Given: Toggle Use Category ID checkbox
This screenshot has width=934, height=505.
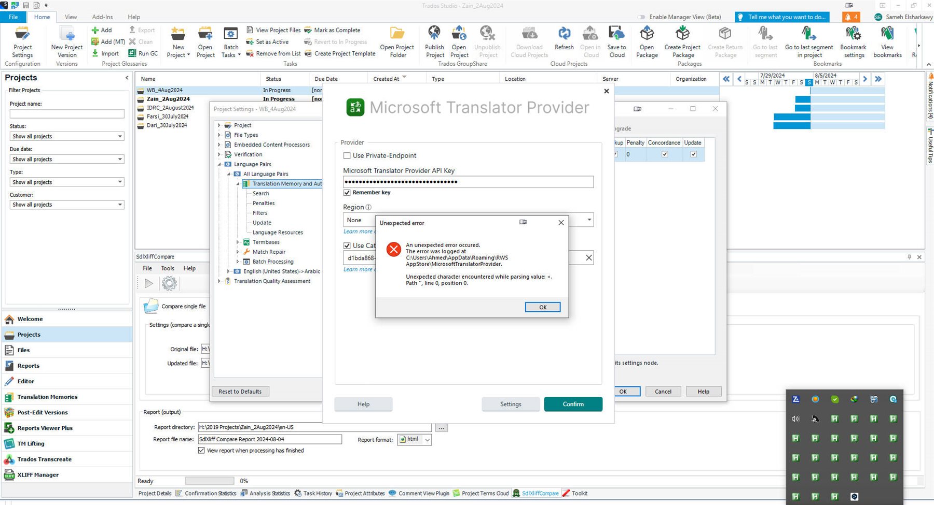Looking at the screenshot, I should 347,246.
